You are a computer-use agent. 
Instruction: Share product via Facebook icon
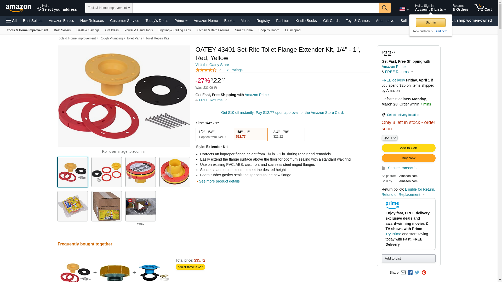coord(410,273)
